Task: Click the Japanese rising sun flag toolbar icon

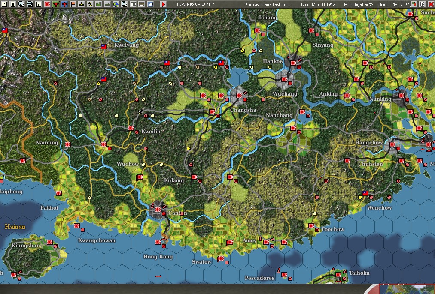Action: [x=47, y=4]
